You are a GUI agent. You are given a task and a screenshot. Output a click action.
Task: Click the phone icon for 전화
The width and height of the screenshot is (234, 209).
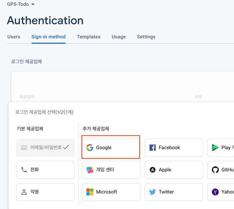(24, 170)
